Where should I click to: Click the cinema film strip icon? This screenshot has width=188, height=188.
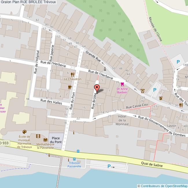(x=38, y=136)
